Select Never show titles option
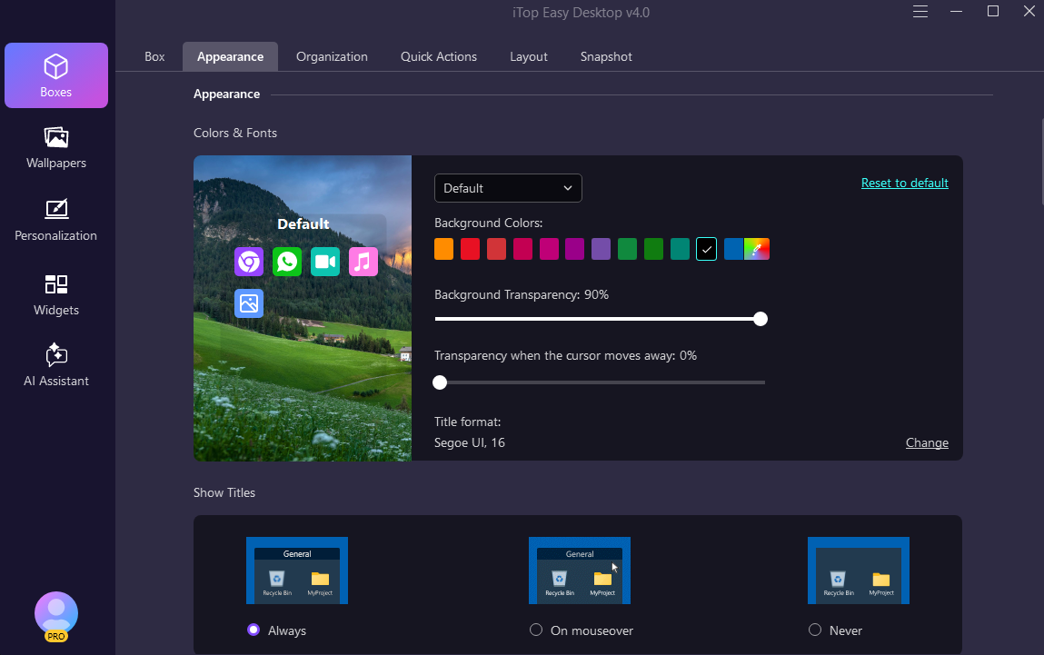The height and width of the screenshot is (655, 1044). click(x=815, y=630)
